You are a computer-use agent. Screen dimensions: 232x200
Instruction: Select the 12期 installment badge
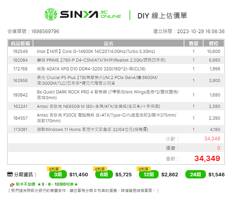click(x=149, y=175)
